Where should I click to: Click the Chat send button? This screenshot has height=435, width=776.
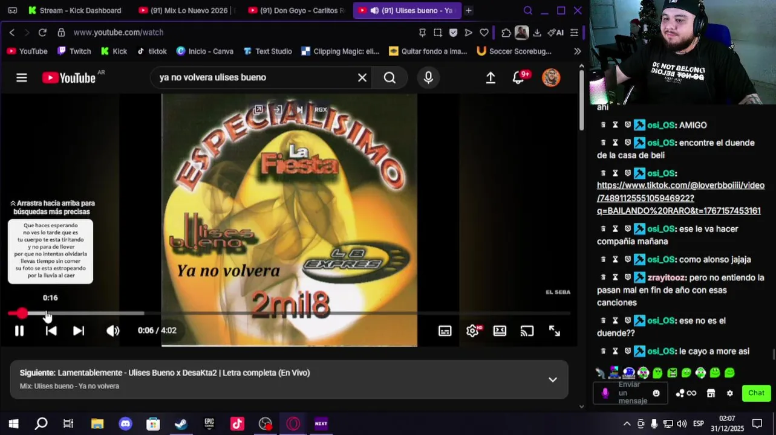tap(756, 393)
